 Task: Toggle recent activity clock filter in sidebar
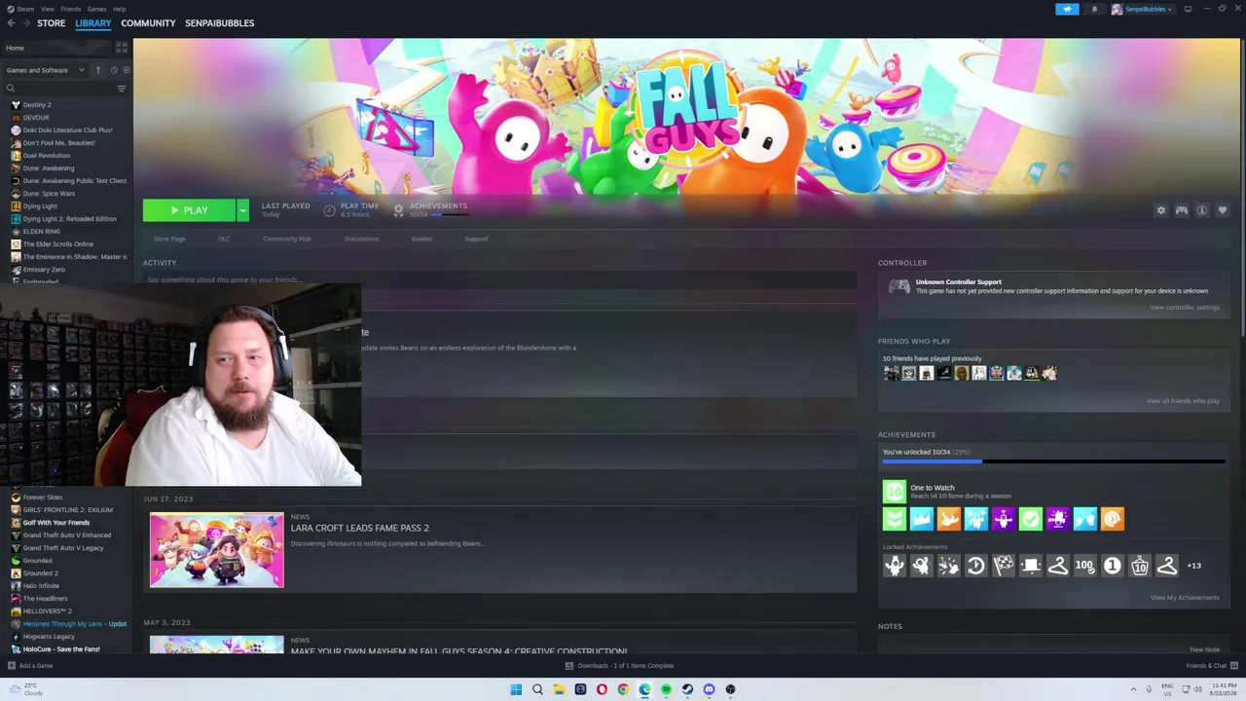(x=113, y=70)
